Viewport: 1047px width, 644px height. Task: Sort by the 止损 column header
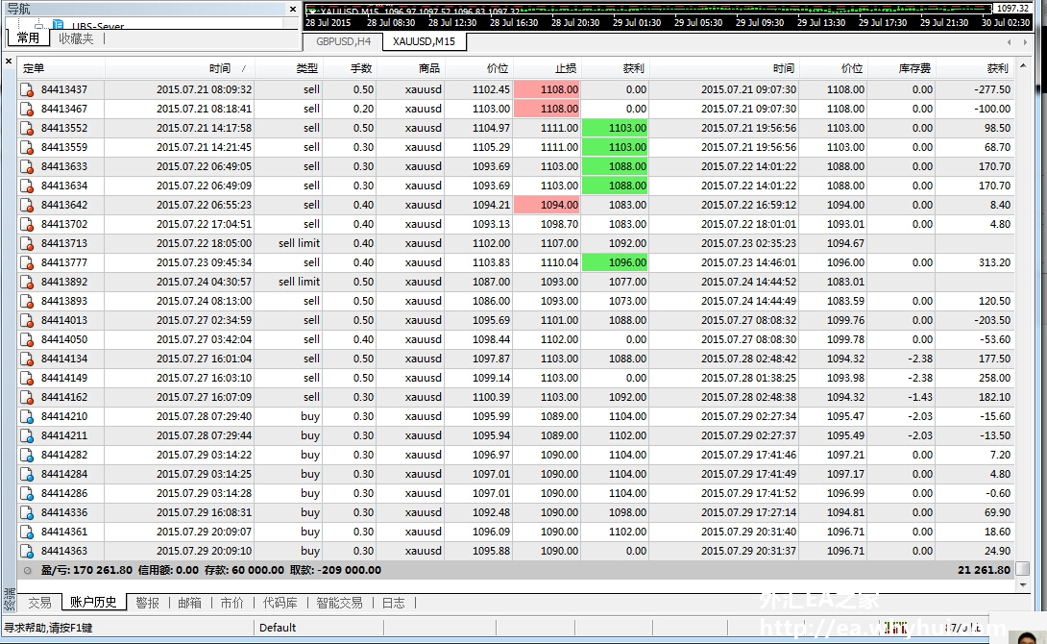pyautogui.click(x=547, y=68)
